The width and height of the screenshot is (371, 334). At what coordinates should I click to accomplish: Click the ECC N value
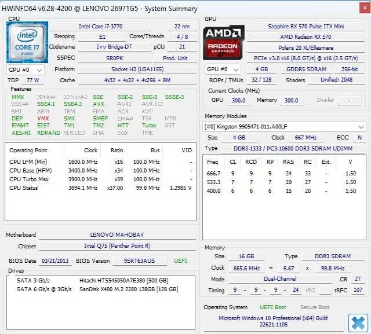click(x=359, y=137)
